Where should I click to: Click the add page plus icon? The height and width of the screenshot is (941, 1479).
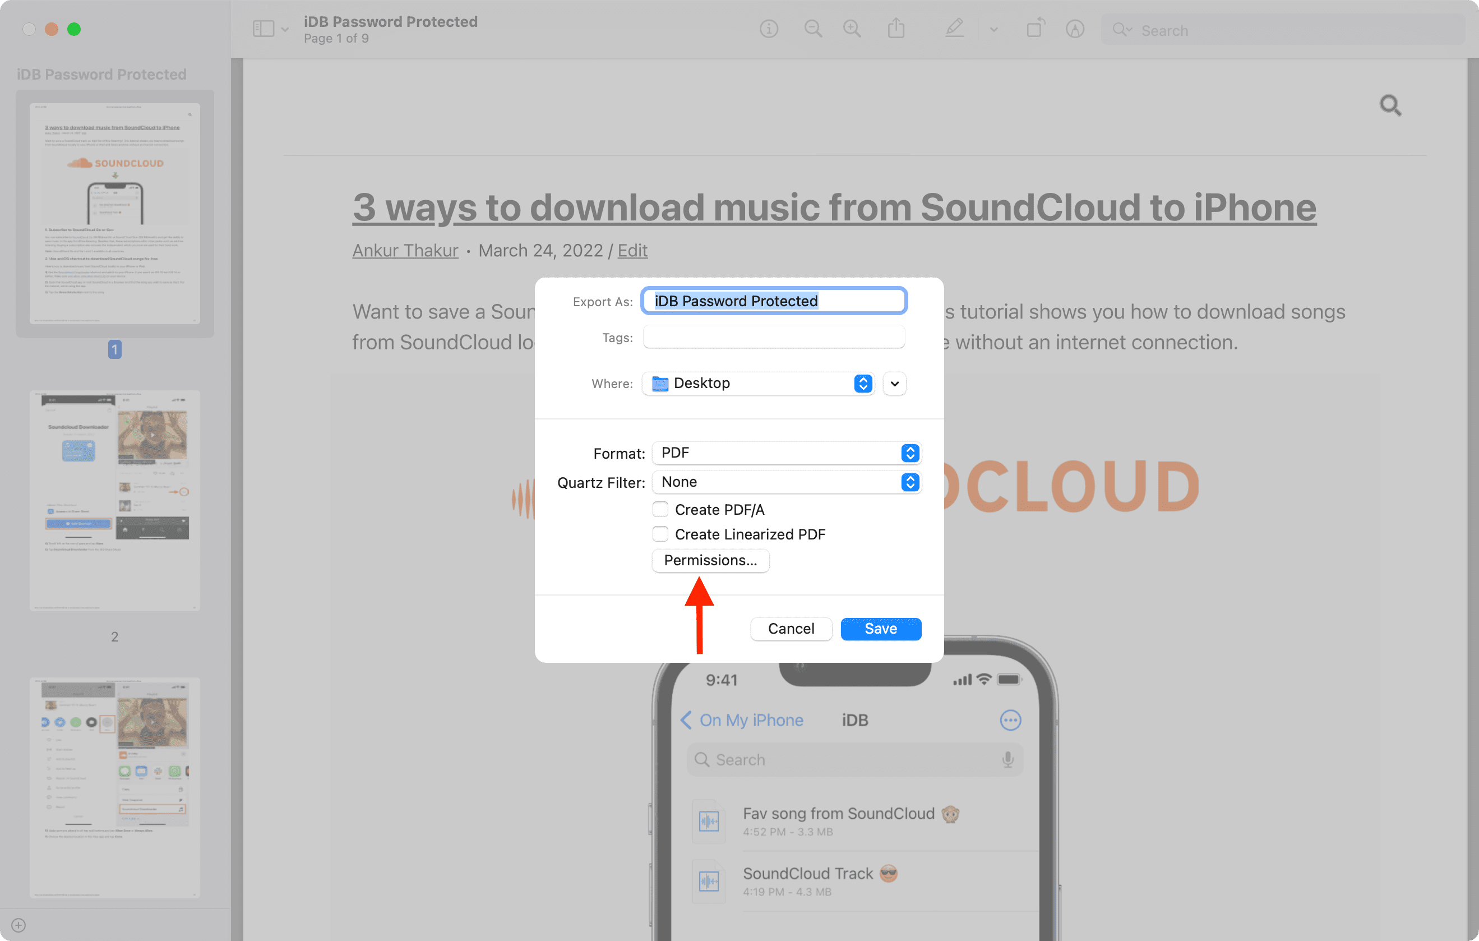coord(19,925)
